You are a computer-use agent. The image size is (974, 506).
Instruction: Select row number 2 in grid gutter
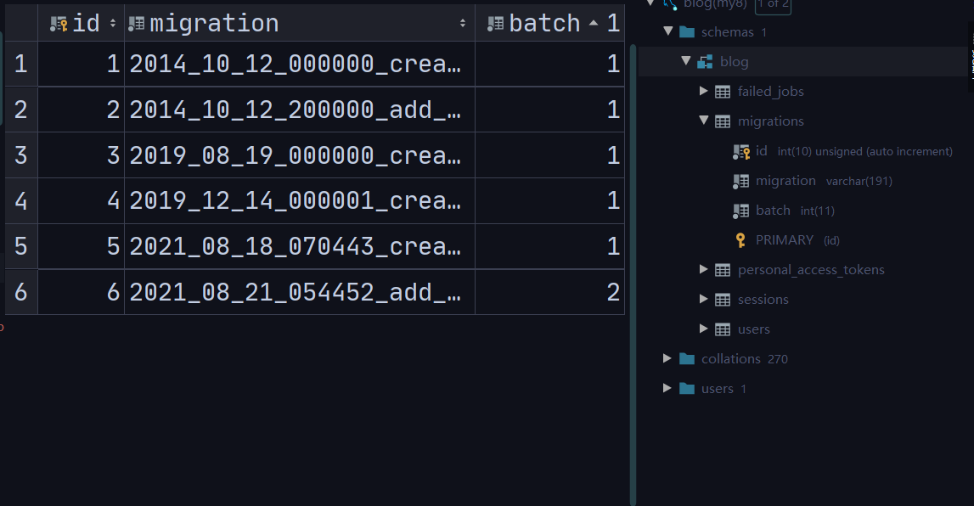[x=21, y=110]
